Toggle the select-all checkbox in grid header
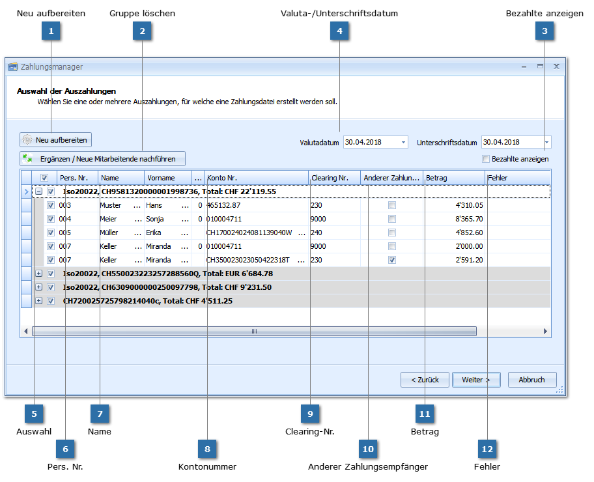This screenshot has width=594, height=482. (x=44, y=178)
